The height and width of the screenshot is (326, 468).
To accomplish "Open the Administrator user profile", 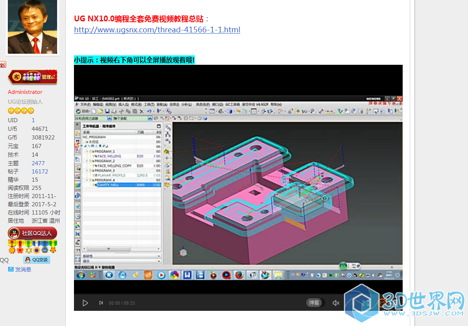I will (x=25, y=92).
